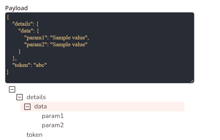Click the final closing brace in JSON
The image size is (220, 140).
click(x=8, y=72)
